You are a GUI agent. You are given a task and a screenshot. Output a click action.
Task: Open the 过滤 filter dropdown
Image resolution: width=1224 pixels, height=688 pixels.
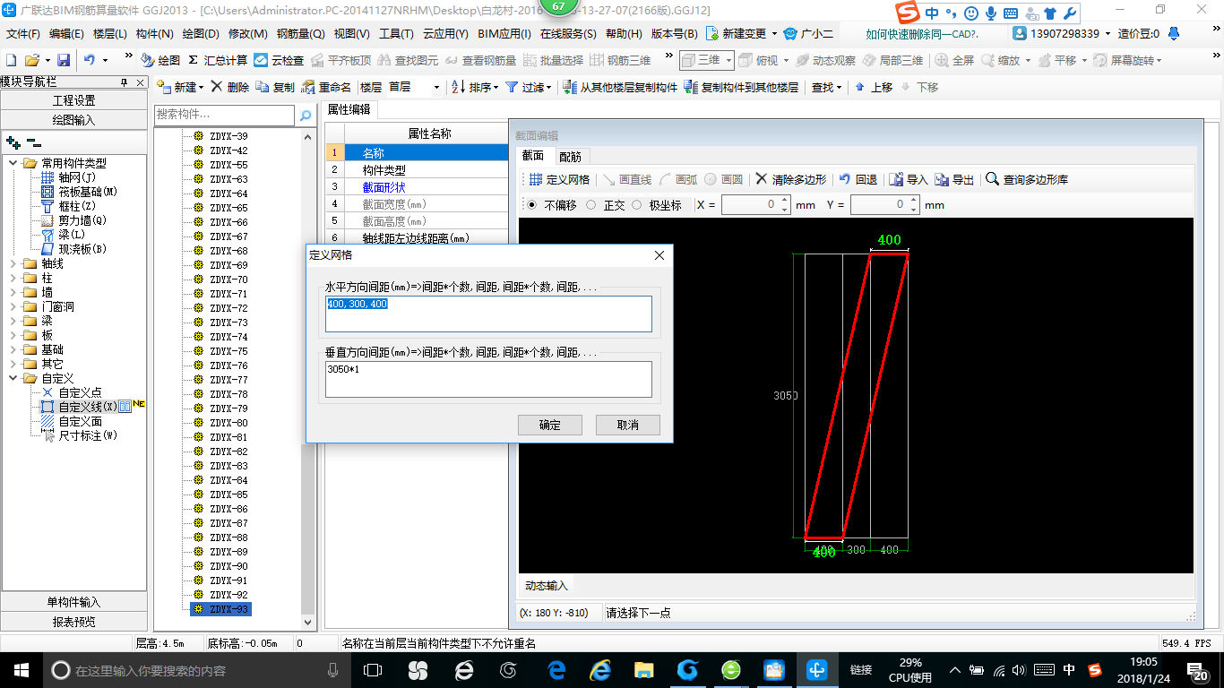point(530,87)
